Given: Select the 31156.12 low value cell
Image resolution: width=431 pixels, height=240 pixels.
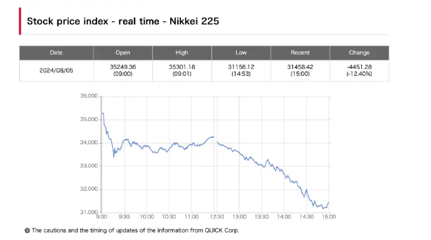Looking at the screenshot, I should pos(241,70).
